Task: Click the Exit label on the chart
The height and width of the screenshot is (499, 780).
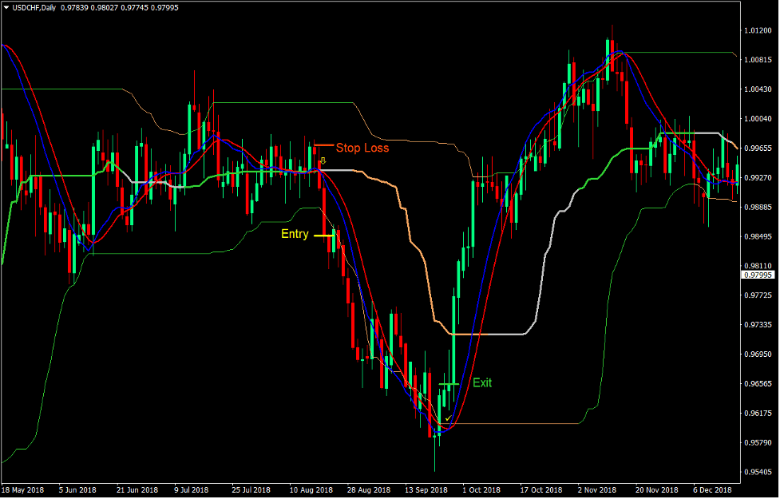Action: (484, 382)
